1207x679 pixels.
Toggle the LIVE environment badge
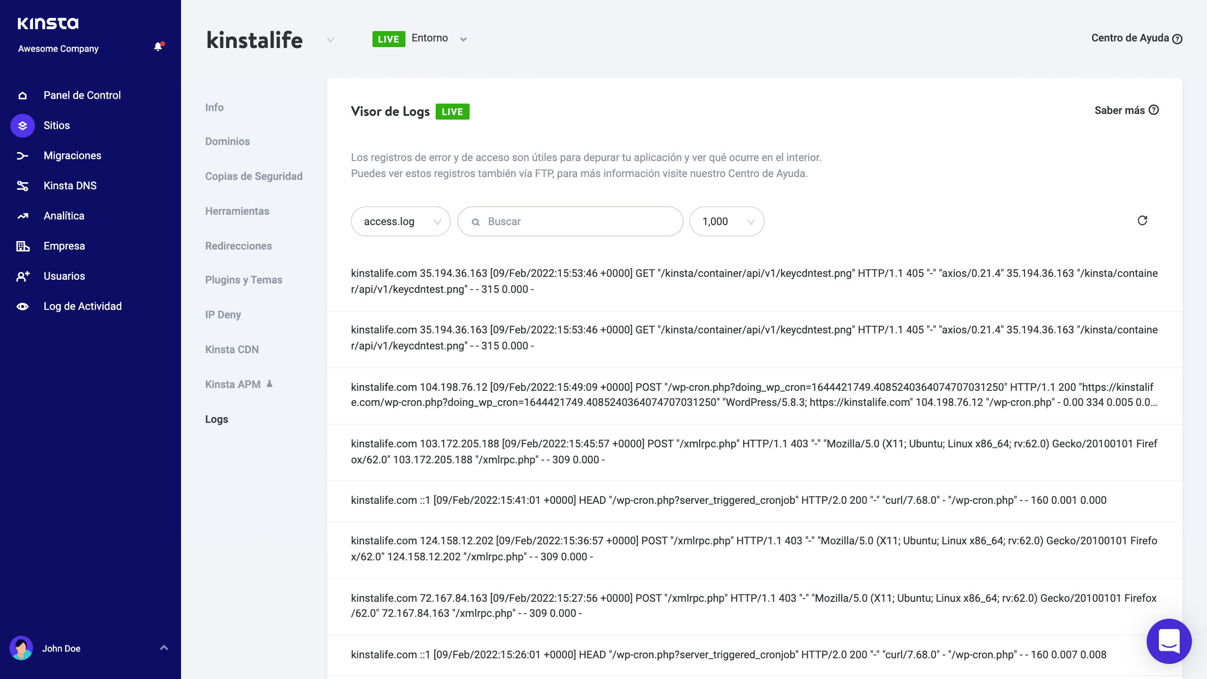pos(388,38)
